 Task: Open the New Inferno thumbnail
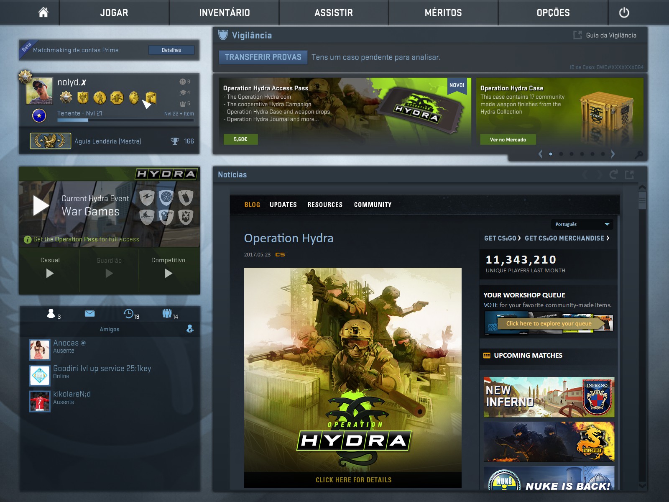tap(549, 397)
